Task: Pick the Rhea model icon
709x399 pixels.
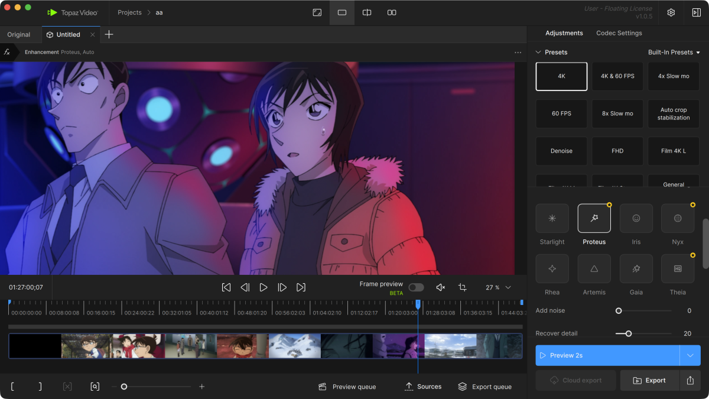Action: pyautogui.click(x=552, y=268)
